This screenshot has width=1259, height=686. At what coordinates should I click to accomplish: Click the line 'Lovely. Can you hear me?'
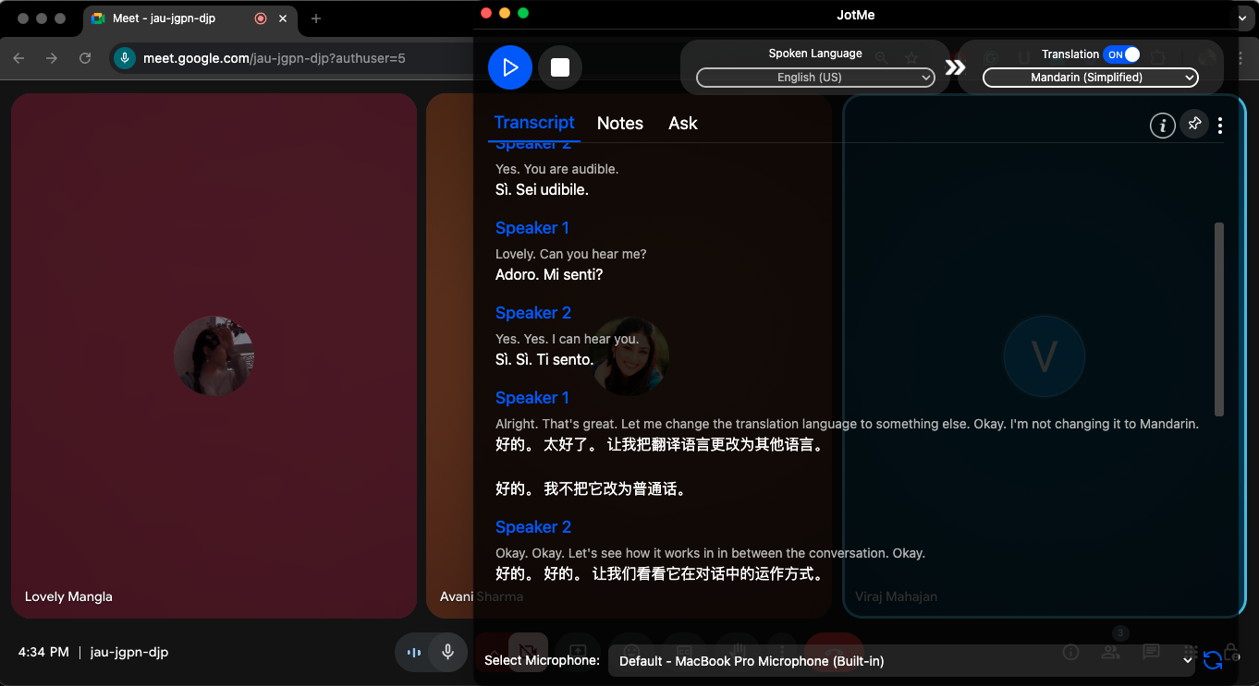[x=571, y=254]
